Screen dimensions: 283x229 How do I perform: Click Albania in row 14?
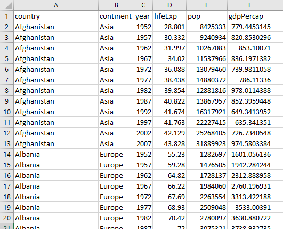[x=56, y=154]
